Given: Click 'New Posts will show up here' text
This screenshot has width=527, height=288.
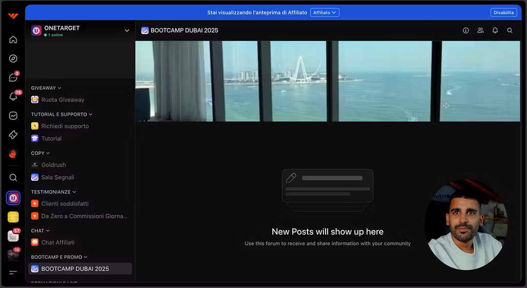Looking at the screenshot, I should tap(328, 231).
